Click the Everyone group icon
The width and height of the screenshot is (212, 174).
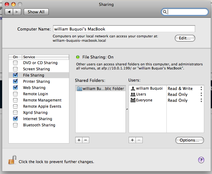[x=133, y=100]
